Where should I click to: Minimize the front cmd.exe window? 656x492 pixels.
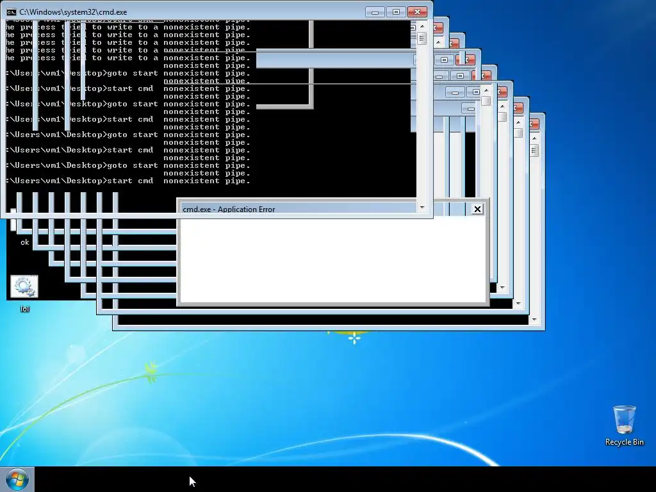pyautogui.click(x=375, y=12)
